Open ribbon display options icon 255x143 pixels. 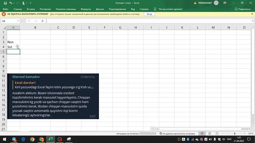[225, 3]
